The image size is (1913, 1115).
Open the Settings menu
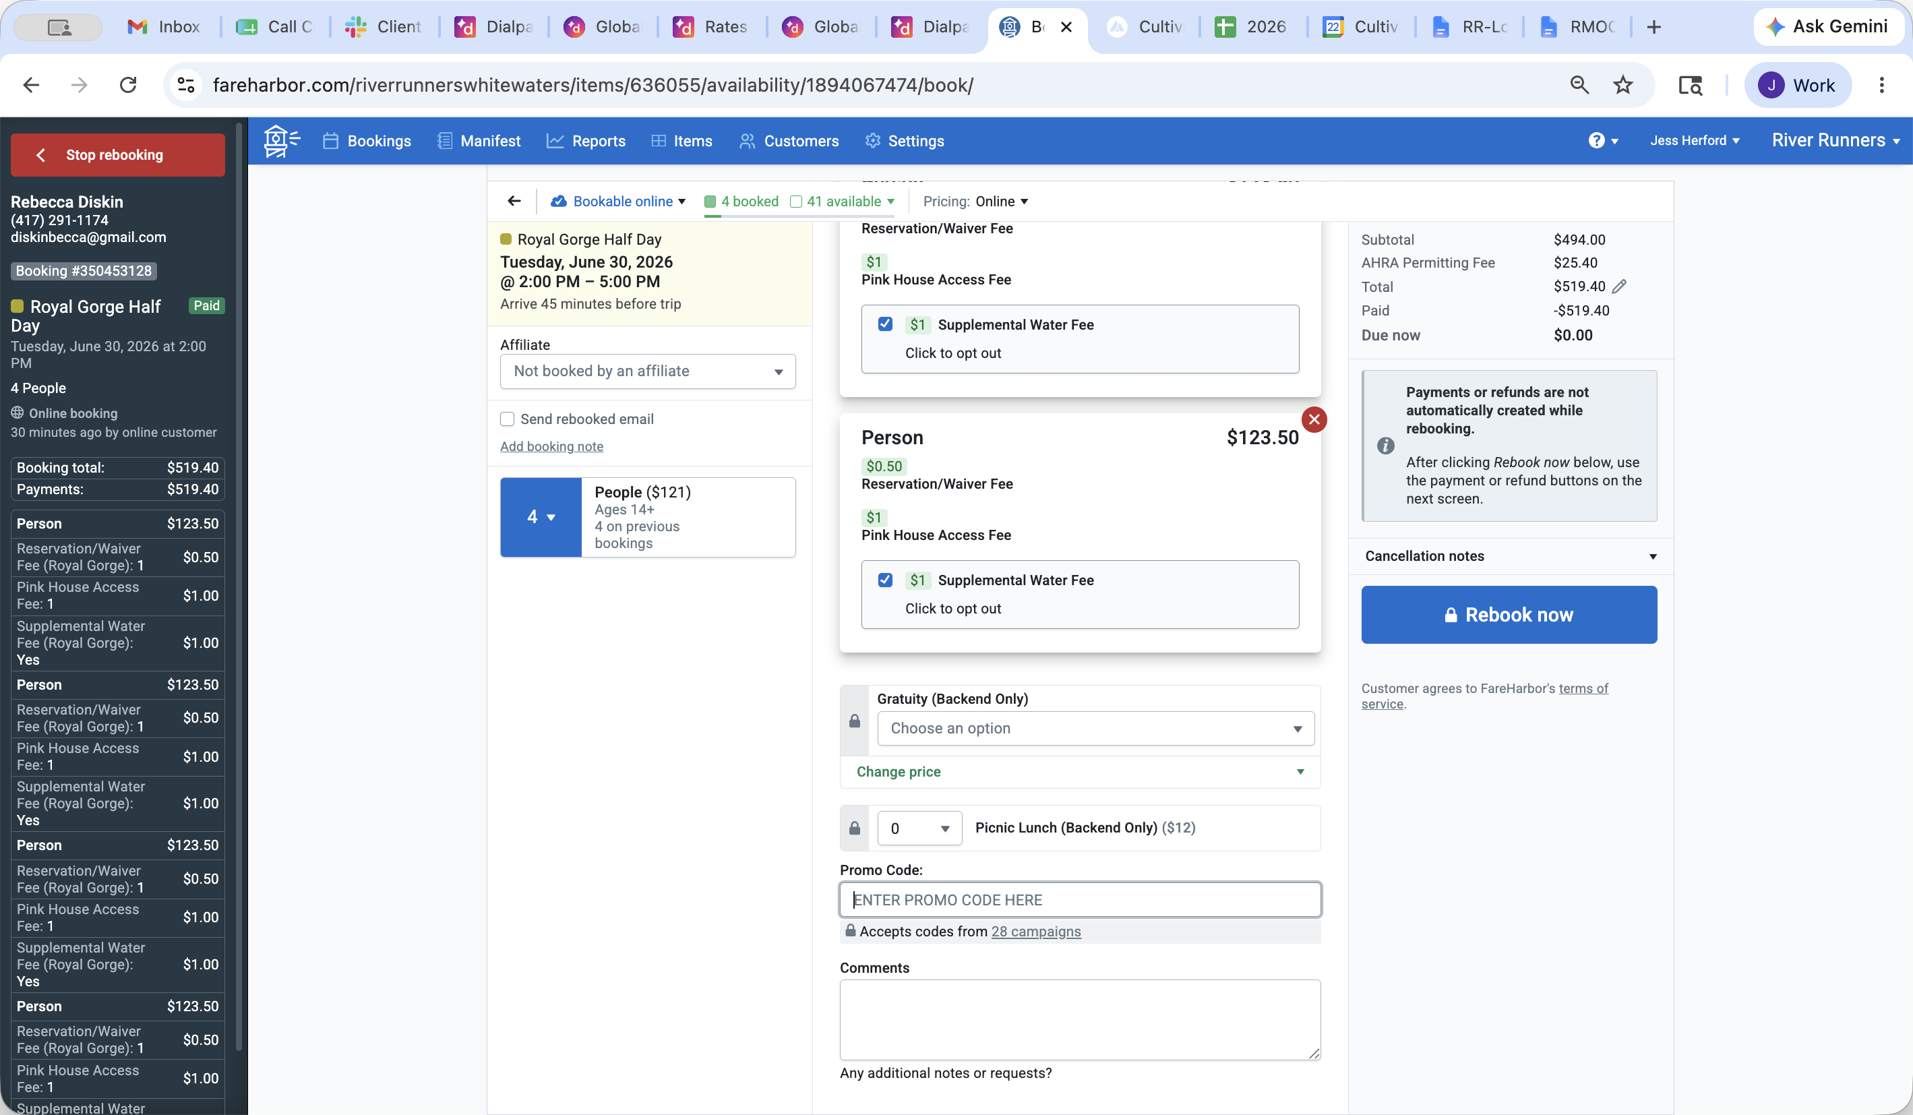point(905,141)
